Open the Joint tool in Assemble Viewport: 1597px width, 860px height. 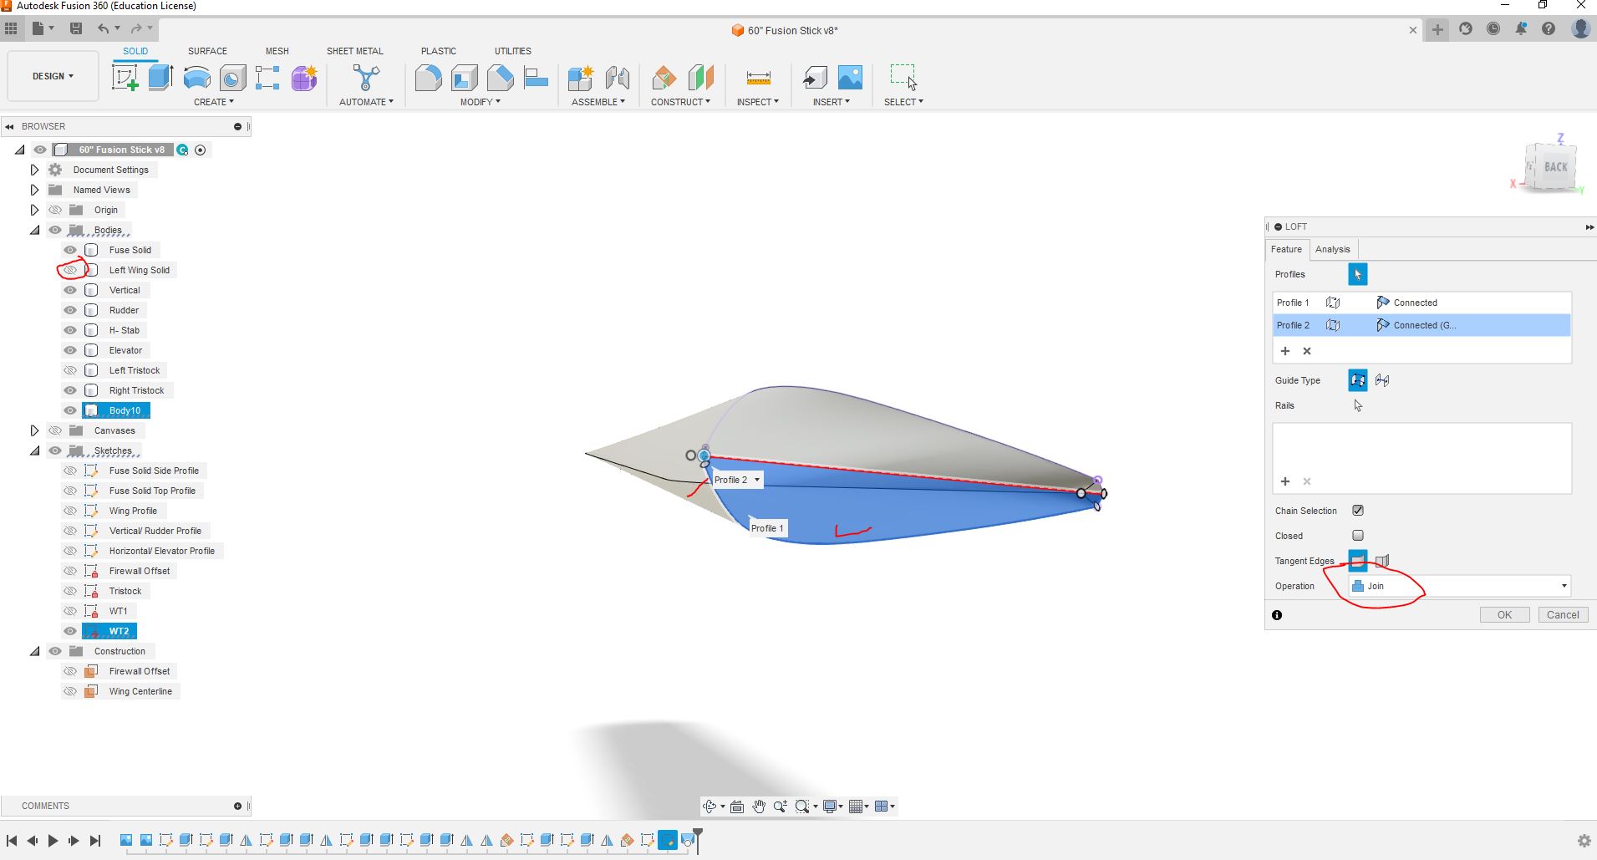618,78
